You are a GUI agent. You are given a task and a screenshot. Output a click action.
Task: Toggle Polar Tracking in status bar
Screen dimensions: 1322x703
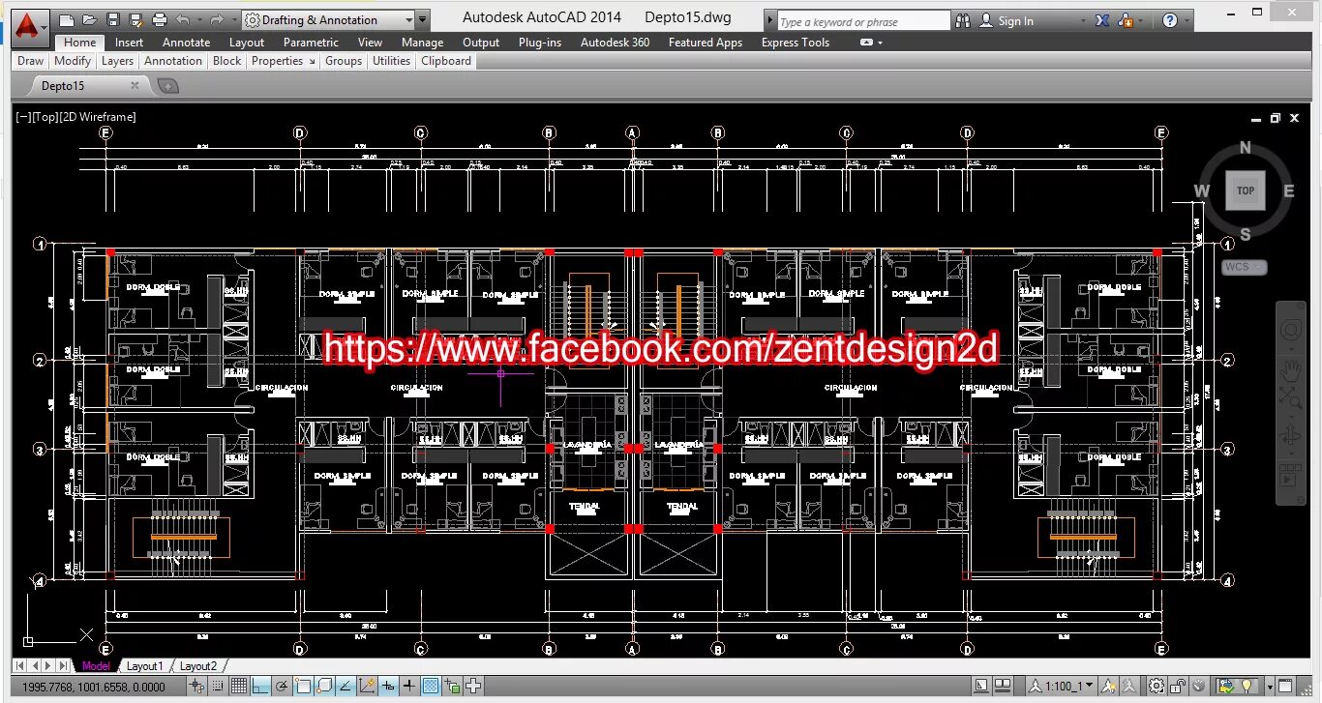coord(282,687)
